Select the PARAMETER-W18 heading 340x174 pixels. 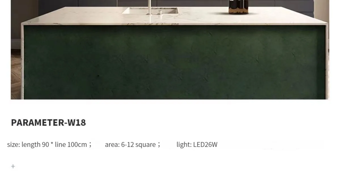click(x=48, y=123)
